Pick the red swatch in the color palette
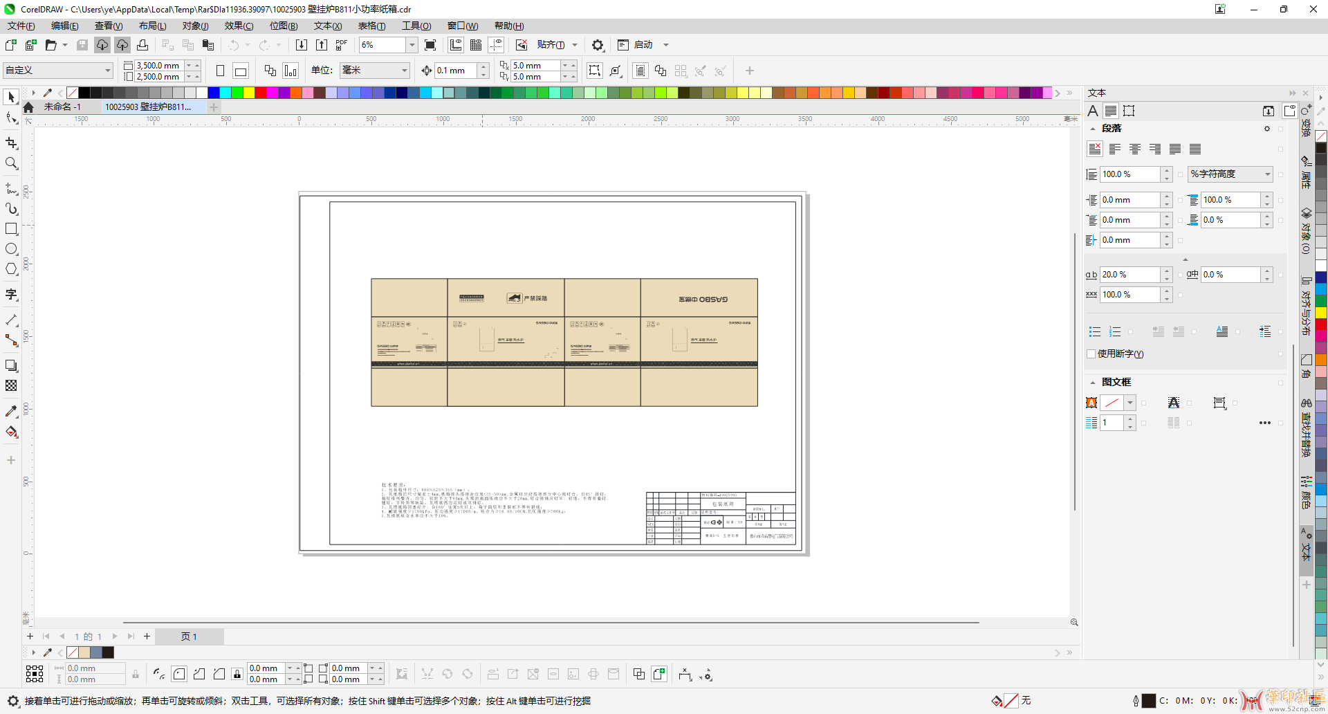The height and width of the screenshot is (714, 1328). tap(261, 93)
